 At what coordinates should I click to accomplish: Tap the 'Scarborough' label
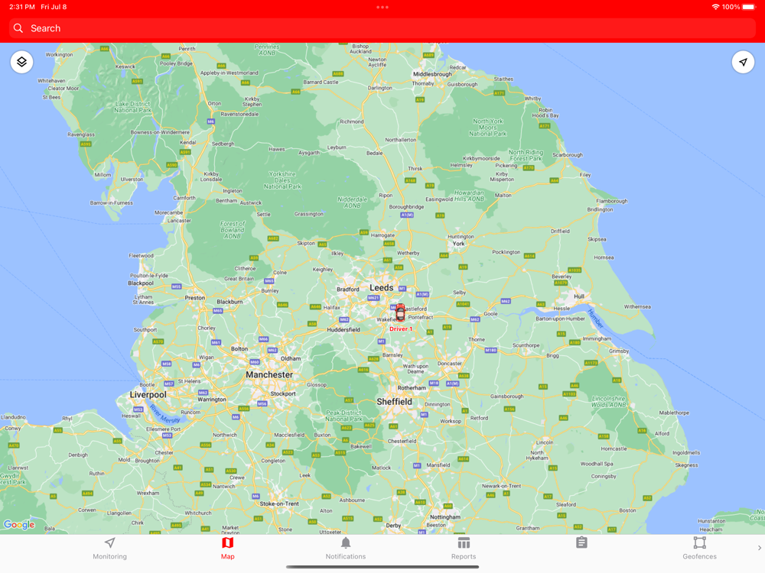pyautogui.click(x=568, y=155)
